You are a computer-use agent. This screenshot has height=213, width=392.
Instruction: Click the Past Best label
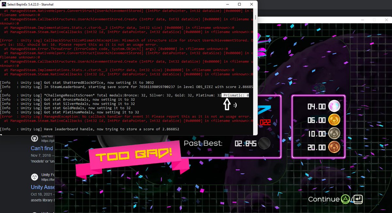(x=203, y=143)
